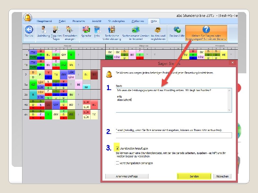
Task: Click Kaufen und registrieren icon
Action: (158, 30)
